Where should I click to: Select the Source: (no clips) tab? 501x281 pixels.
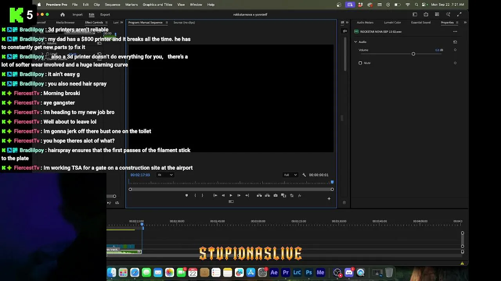(x=184, y=22)
